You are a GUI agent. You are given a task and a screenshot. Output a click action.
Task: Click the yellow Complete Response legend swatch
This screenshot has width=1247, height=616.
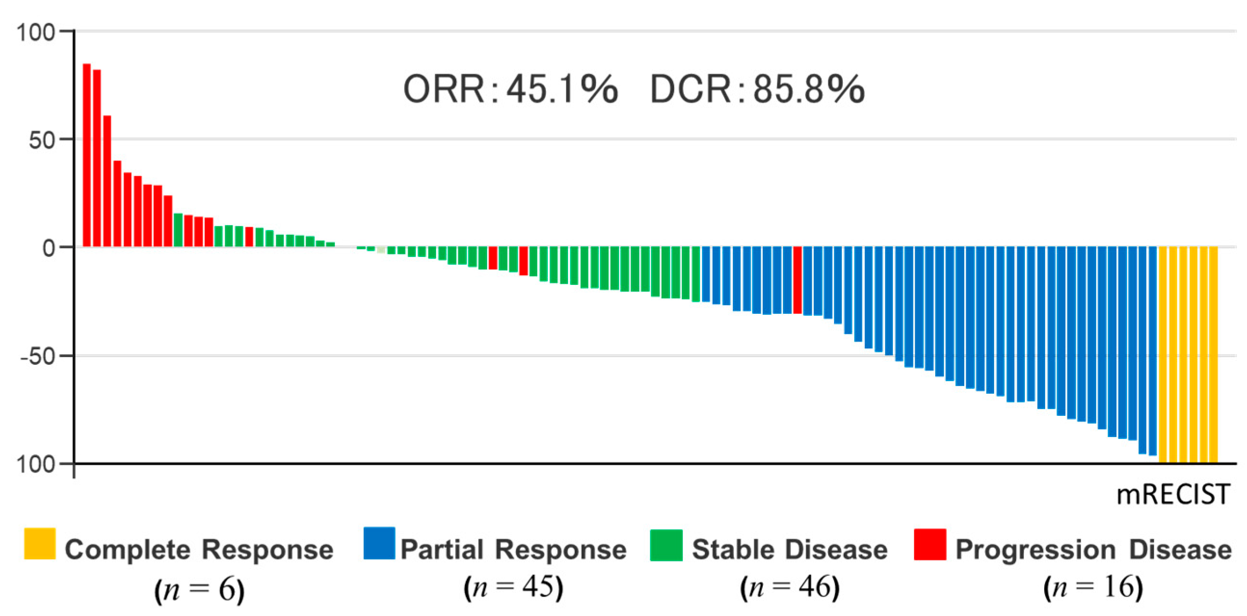[x=40, y=543]
